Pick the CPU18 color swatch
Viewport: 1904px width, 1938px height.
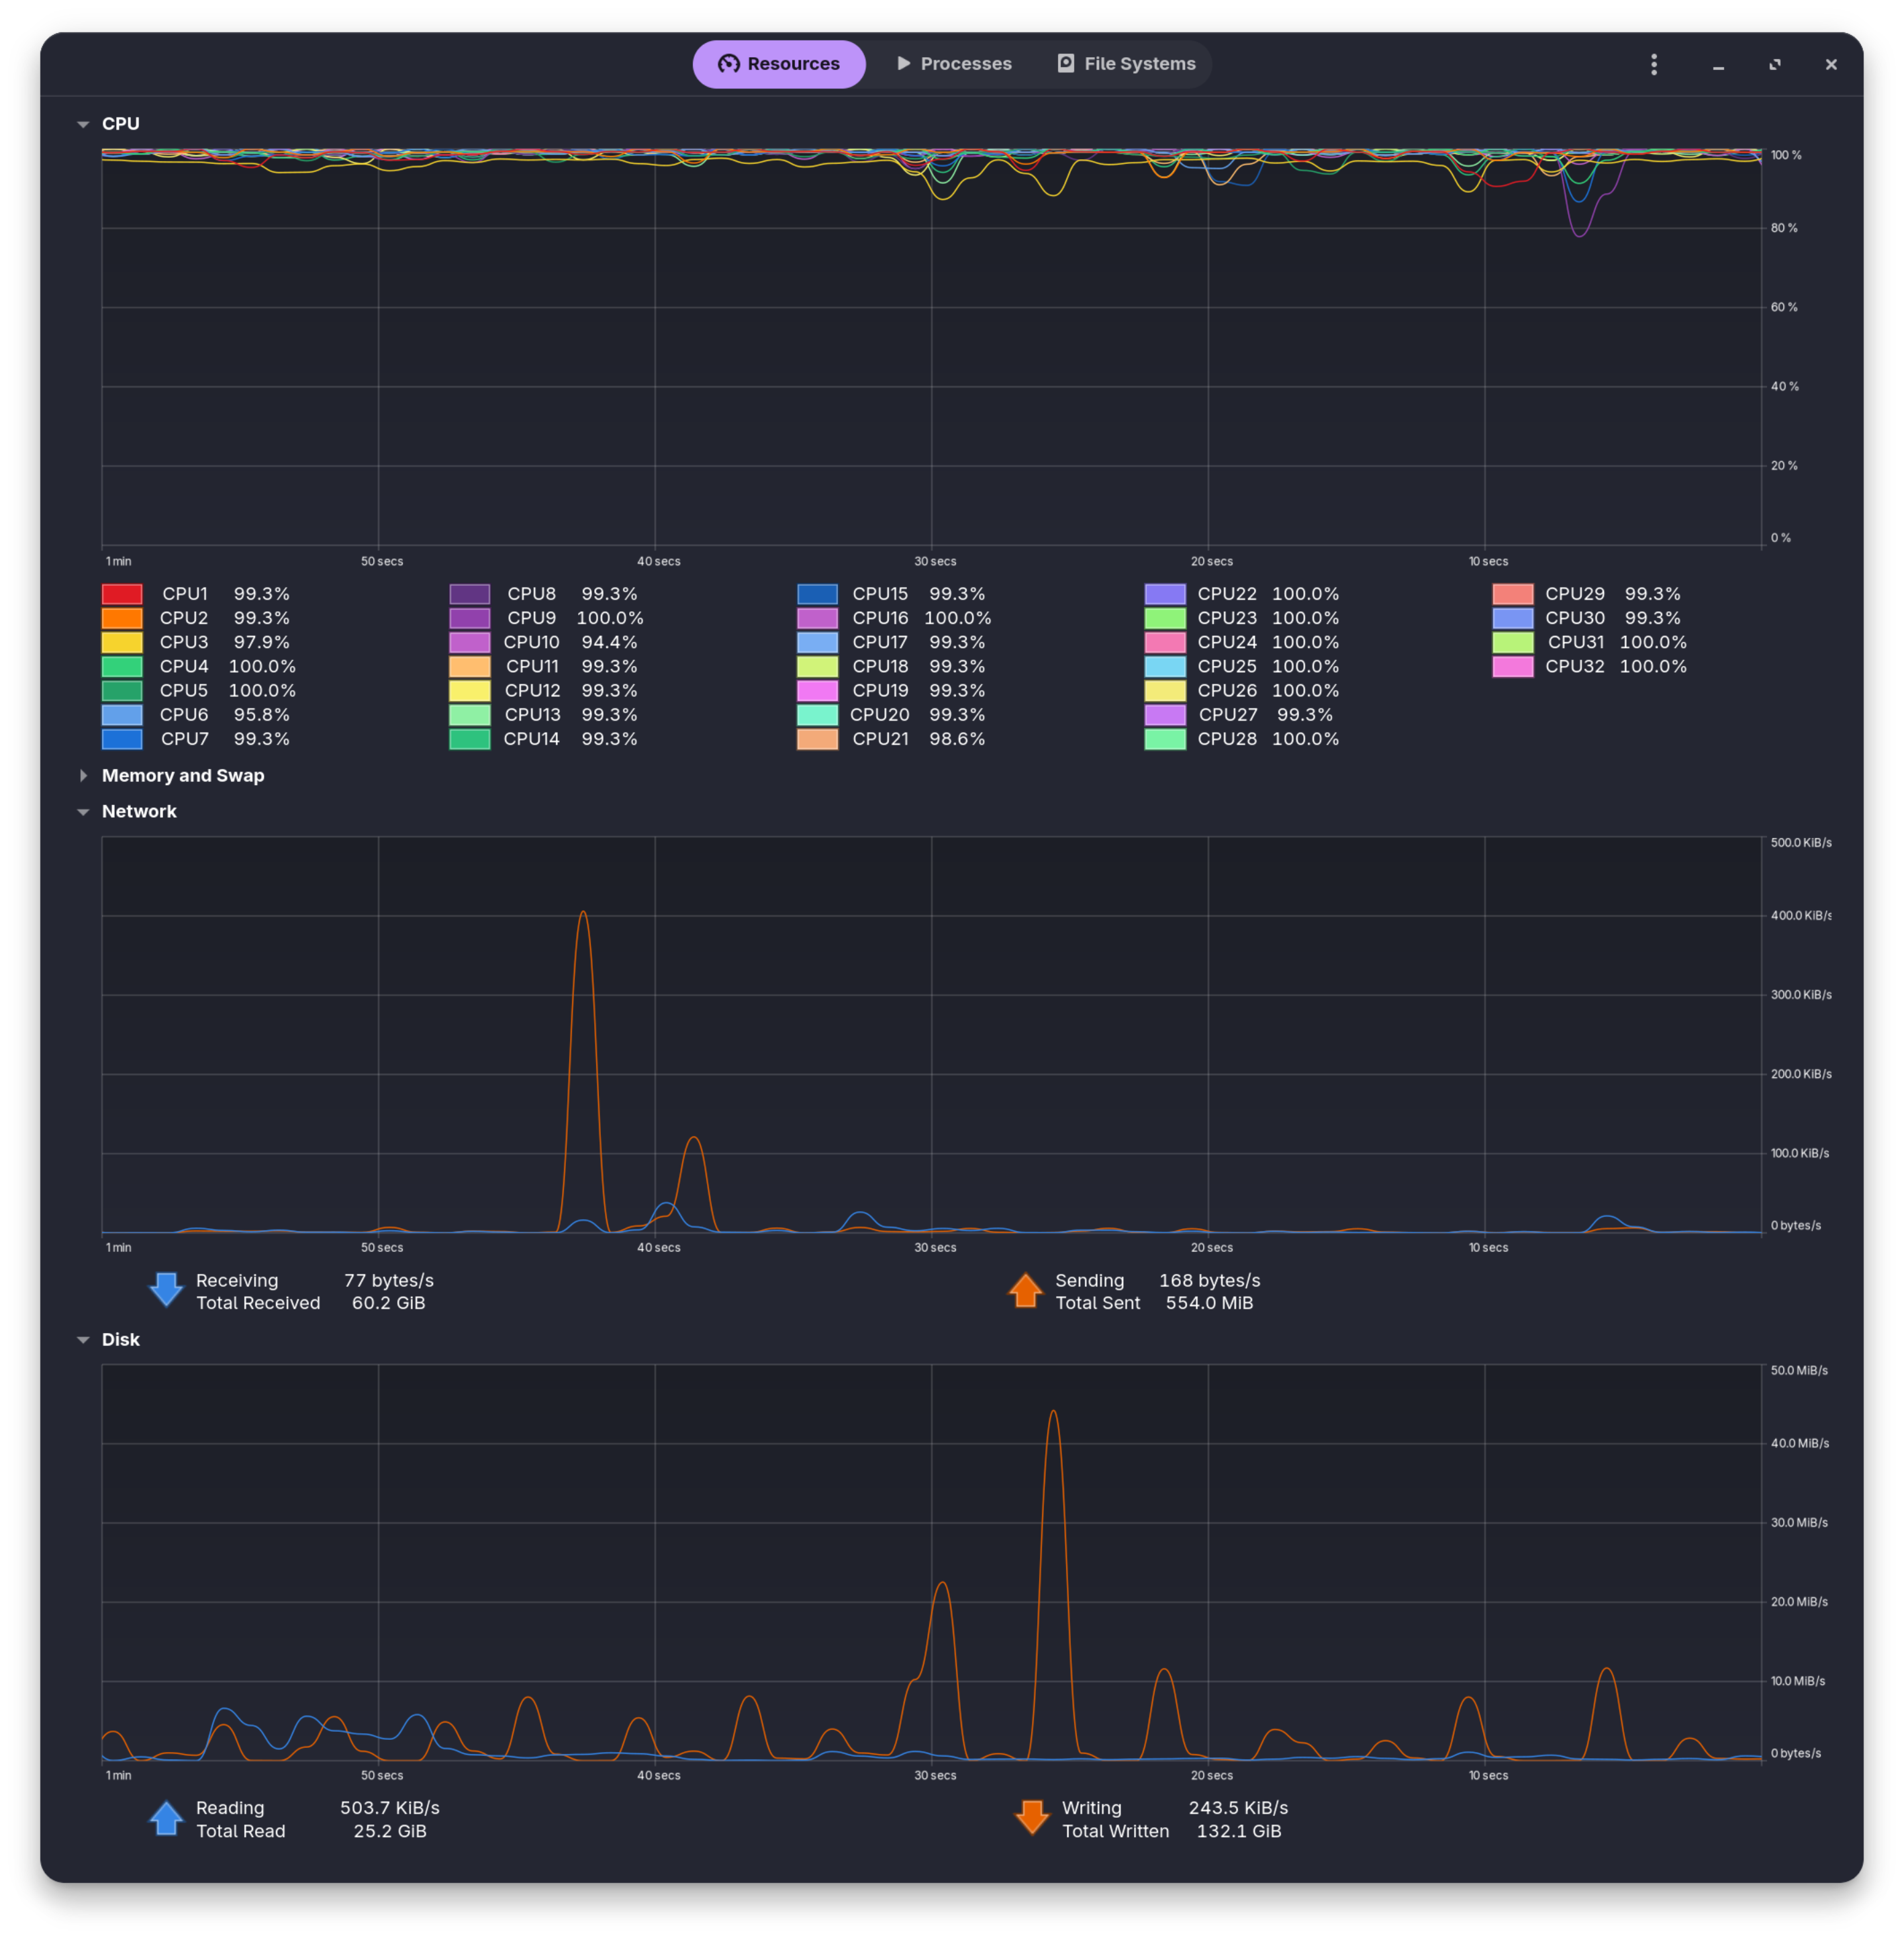coord(818,666)
